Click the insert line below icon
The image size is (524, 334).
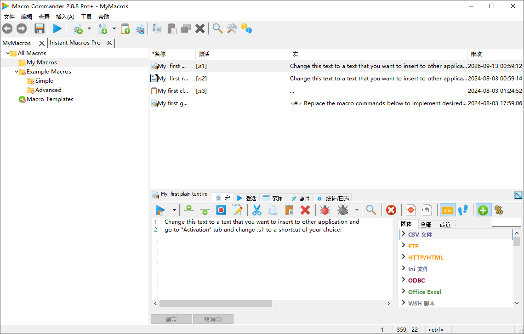pos(205,211)
